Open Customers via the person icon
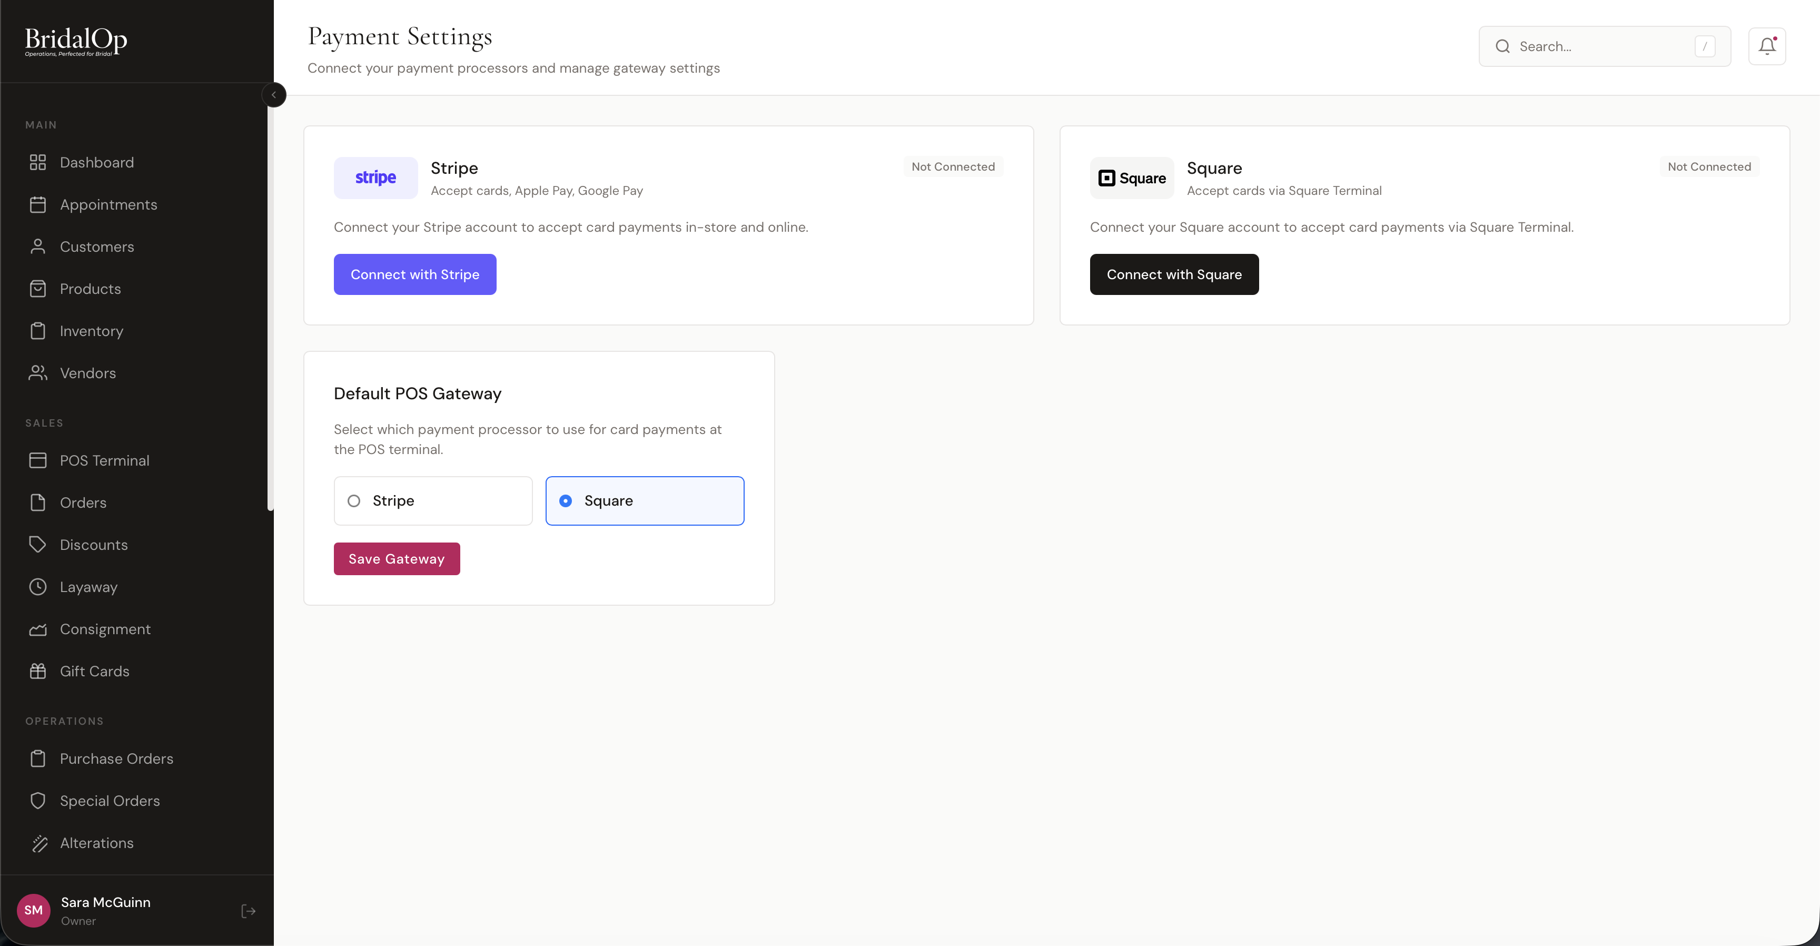 [39, 246]
